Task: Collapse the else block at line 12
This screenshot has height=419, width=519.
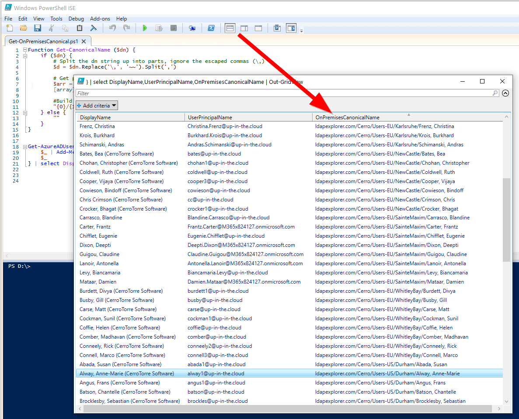Action: [x=25, y=112]
